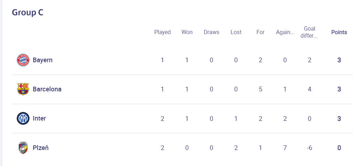The image size is (353, 166).
Task: Click the Plzeň club crest
Action: tap(23, 148)
